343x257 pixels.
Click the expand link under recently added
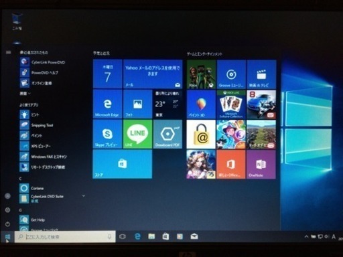25,94
